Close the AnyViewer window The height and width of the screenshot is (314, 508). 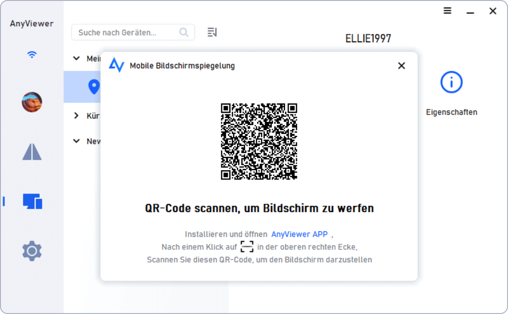point(493,11)
